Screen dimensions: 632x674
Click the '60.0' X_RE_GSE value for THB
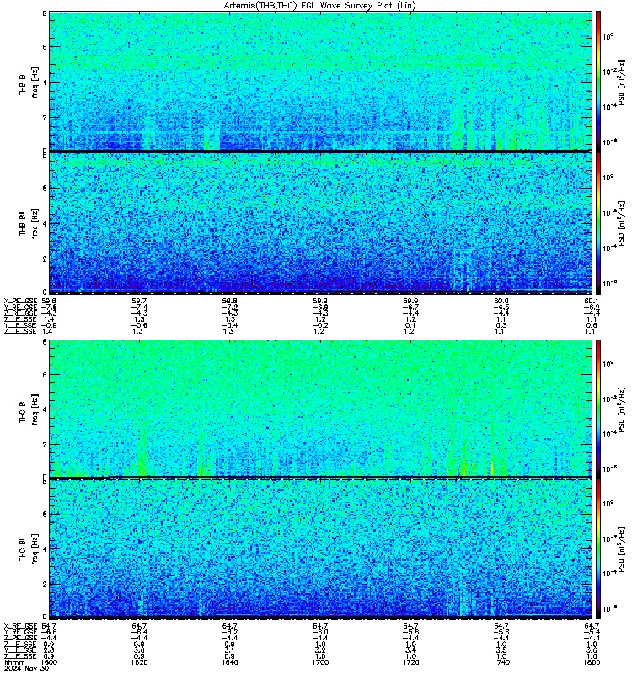coord(501,301)
